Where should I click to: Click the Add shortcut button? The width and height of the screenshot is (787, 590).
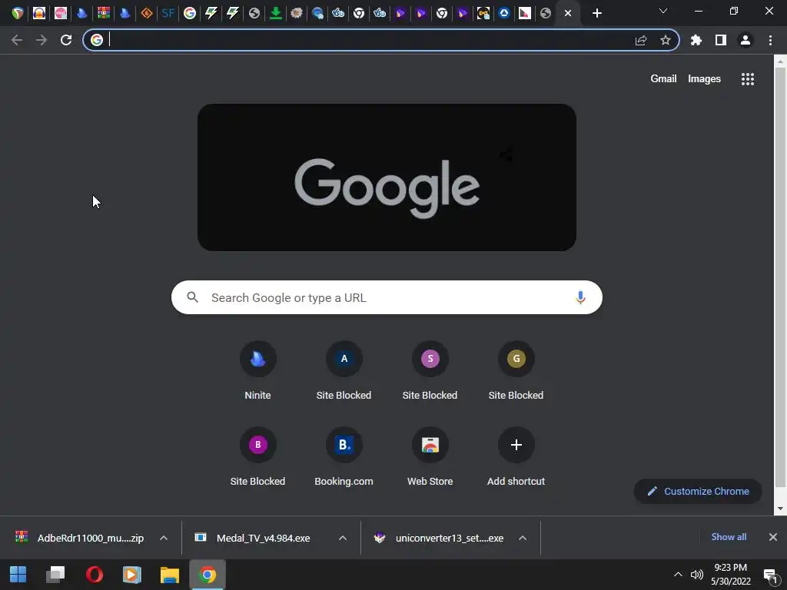(x=516, y=457)
